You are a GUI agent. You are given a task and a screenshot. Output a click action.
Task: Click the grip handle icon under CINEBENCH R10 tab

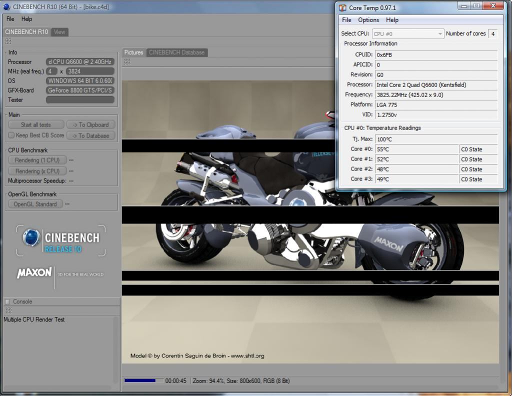8,41
